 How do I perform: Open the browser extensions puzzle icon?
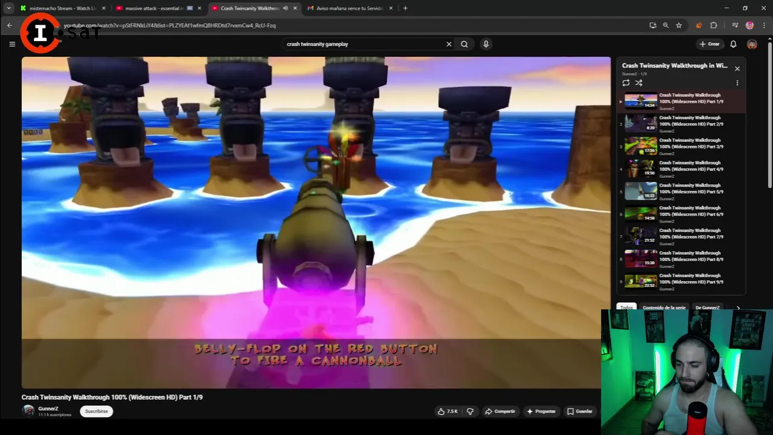pyautogui.click(x=714, y=25)
